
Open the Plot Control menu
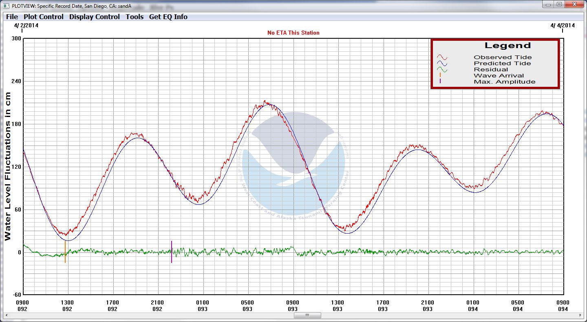tap(44, 17)
